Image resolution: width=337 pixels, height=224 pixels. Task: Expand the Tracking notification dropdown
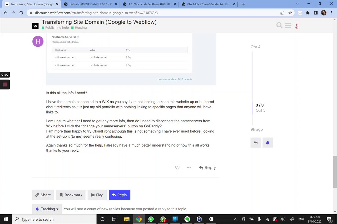47,209
